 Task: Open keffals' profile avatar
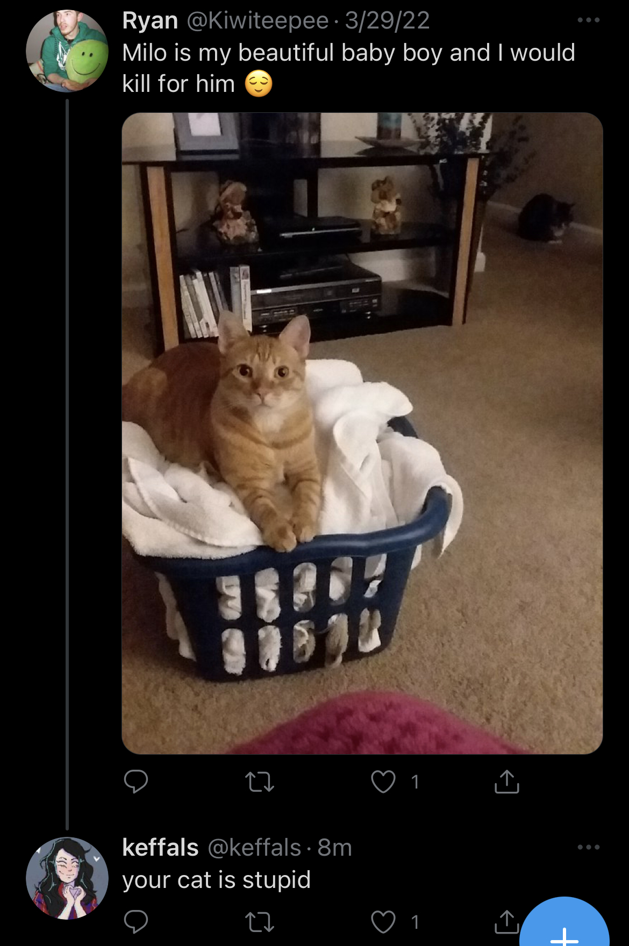click(67, 878)
